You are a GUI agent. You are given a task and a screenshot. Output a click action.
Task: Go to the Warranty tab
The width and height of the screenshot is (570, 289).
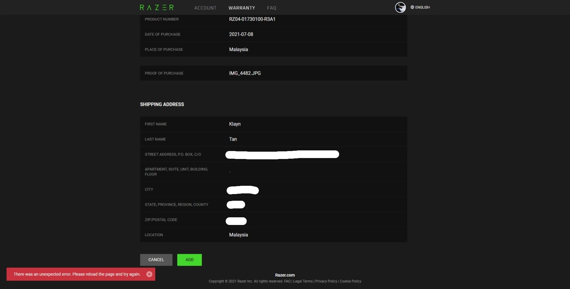242,8
